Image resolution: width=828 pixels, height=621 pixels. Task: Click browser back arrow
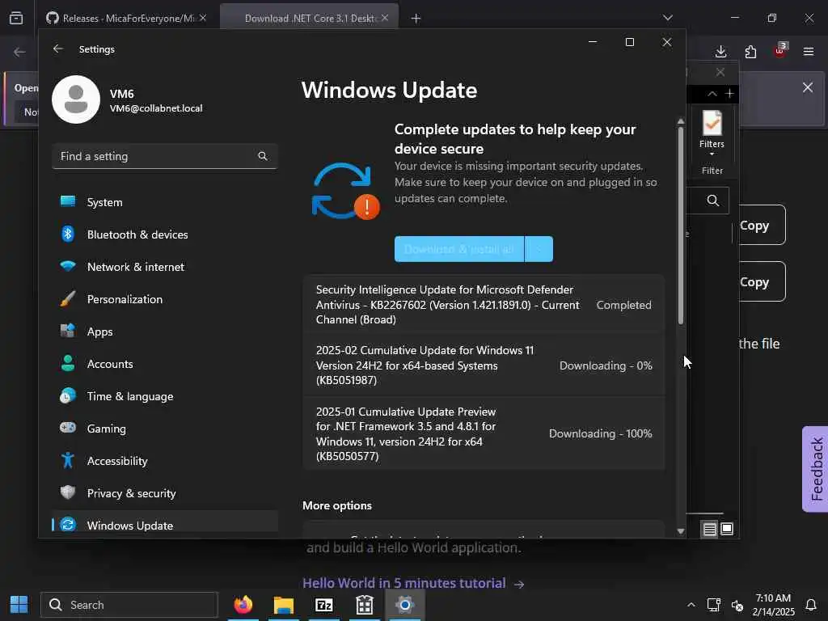(x=19, y=52)
